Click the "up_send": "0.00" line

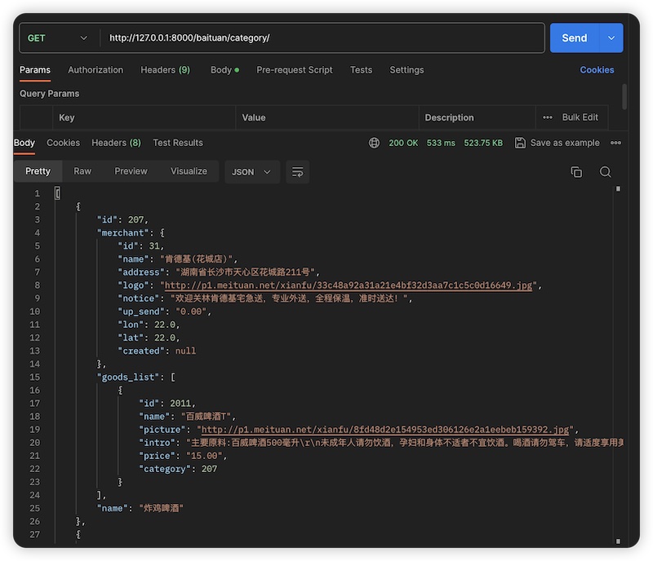[165, 311]
